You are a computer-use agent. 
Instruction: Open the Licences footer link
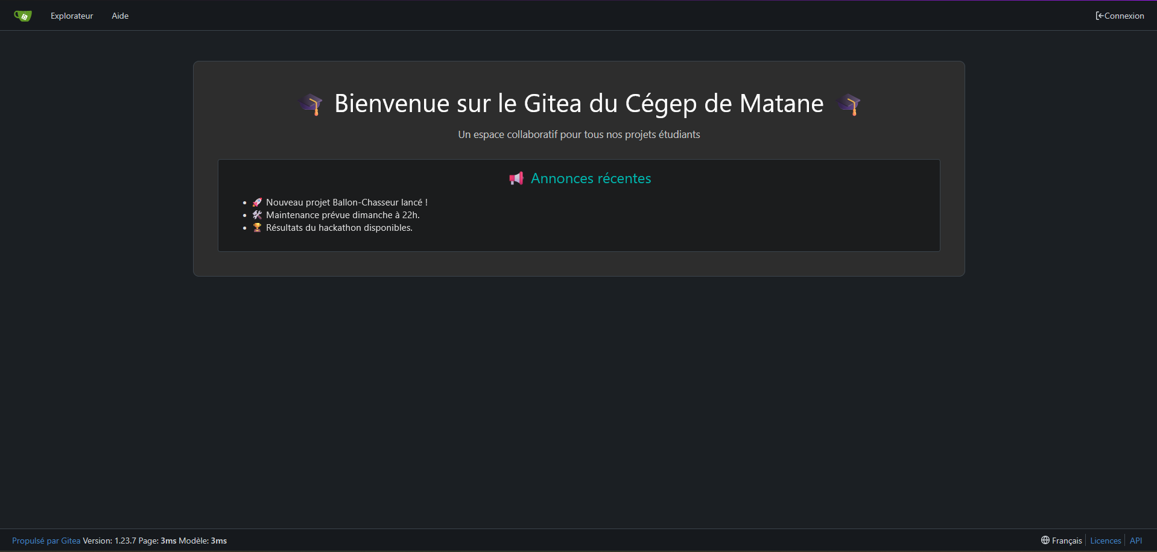1105,541
